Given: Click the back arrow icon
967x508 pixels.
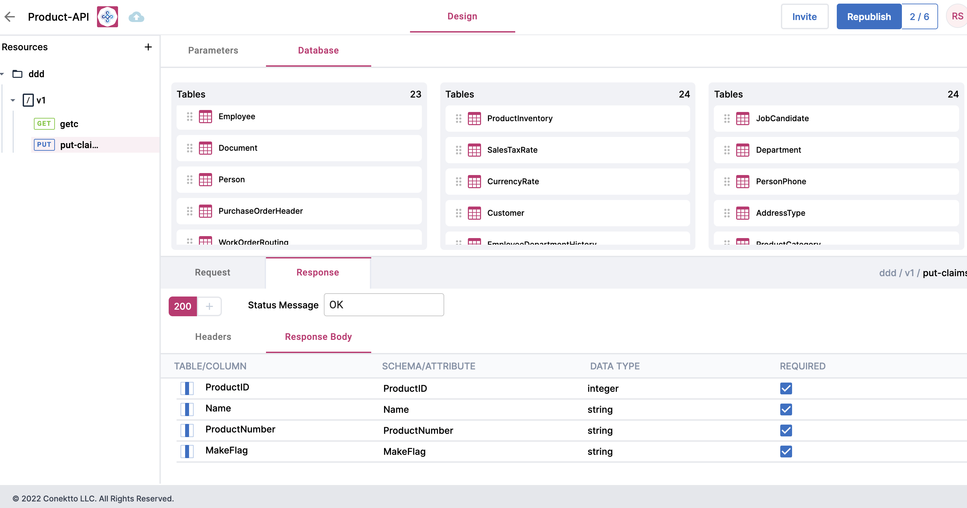Looking at the screenshot, I should click(10, 16).
